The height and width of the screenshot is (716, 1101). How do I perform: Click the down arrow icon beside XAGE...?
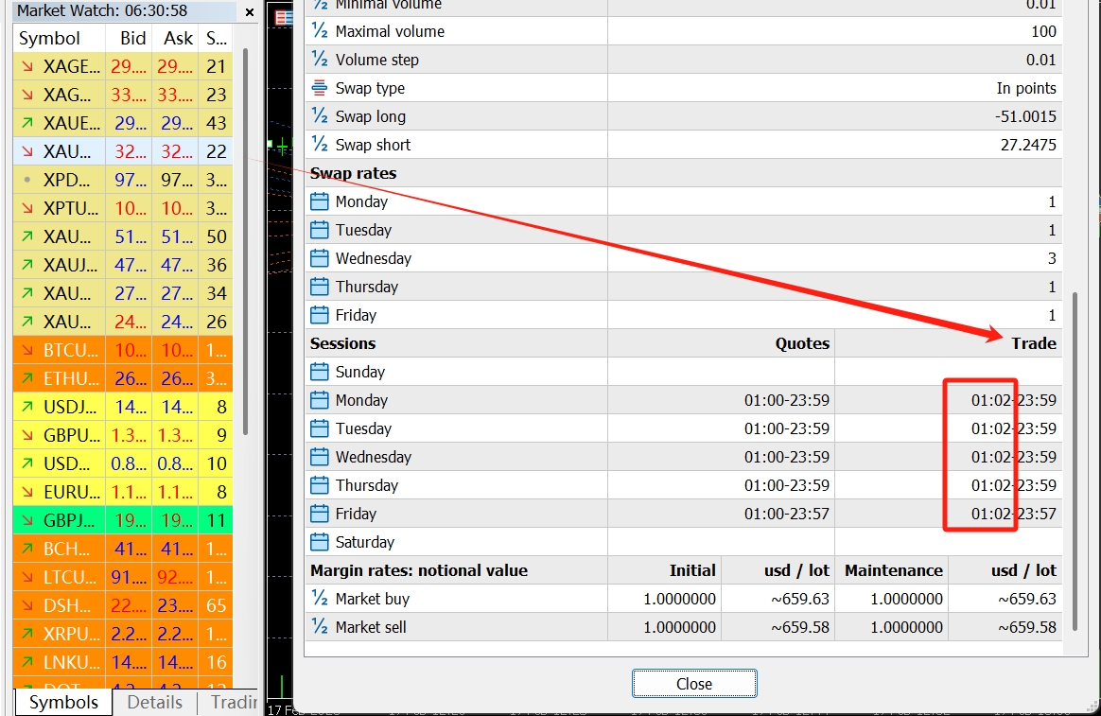(27, 66)
